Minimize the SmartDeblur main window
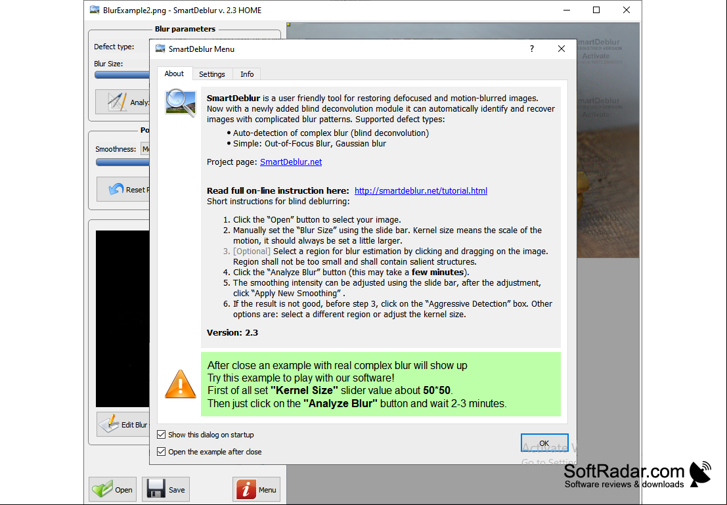Image resolution: width=727 pixels, height=505 pixels. pyautogui.click(x=567, y=10)
